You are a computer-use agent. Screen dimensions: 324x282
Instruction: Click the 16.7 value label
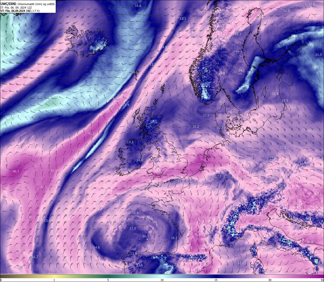pos(35,257)
